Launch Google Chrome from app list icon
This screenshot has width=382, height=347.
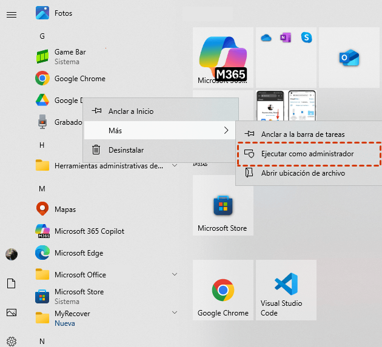pos(42,78)
